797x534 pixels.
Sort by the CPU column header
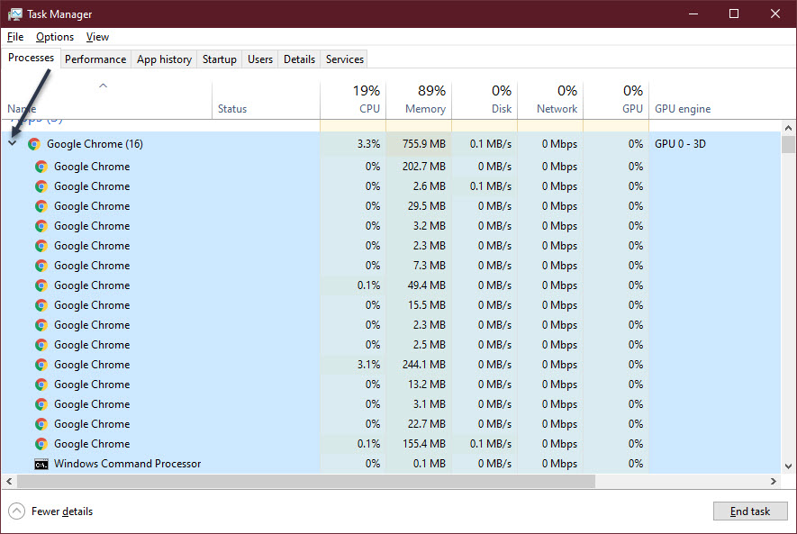[353, 100]
